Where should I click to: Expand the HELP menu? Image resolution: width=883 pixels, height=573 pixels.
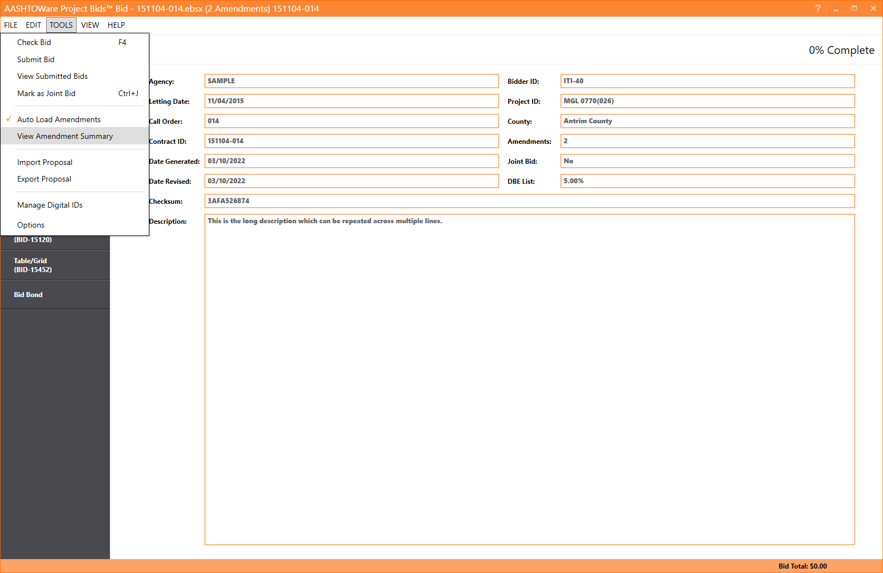pos(116,25)
